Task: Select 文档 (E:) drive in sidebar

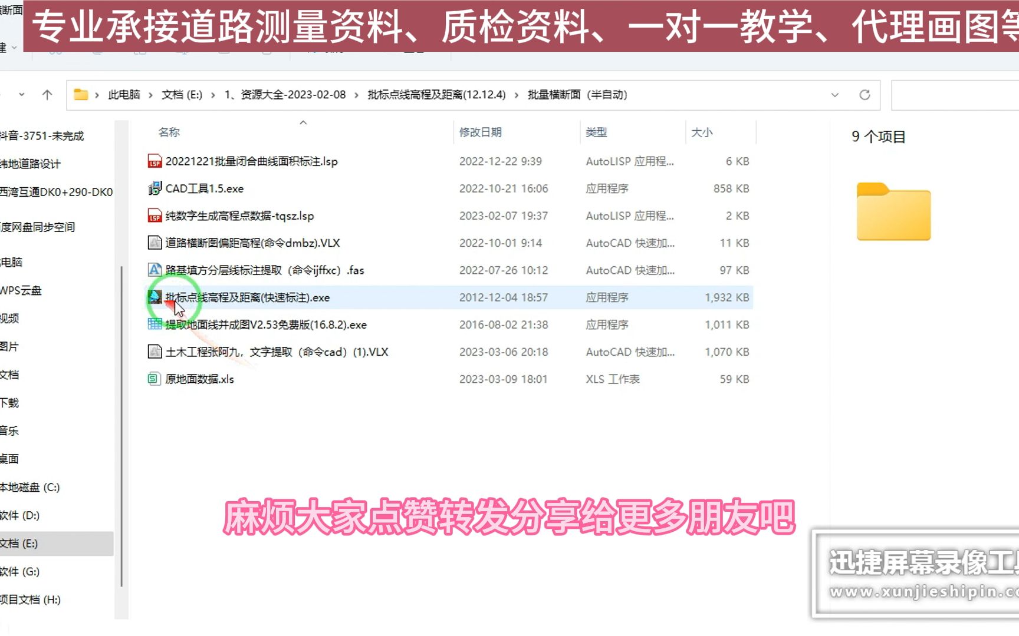Action: (x=57, y=544)
